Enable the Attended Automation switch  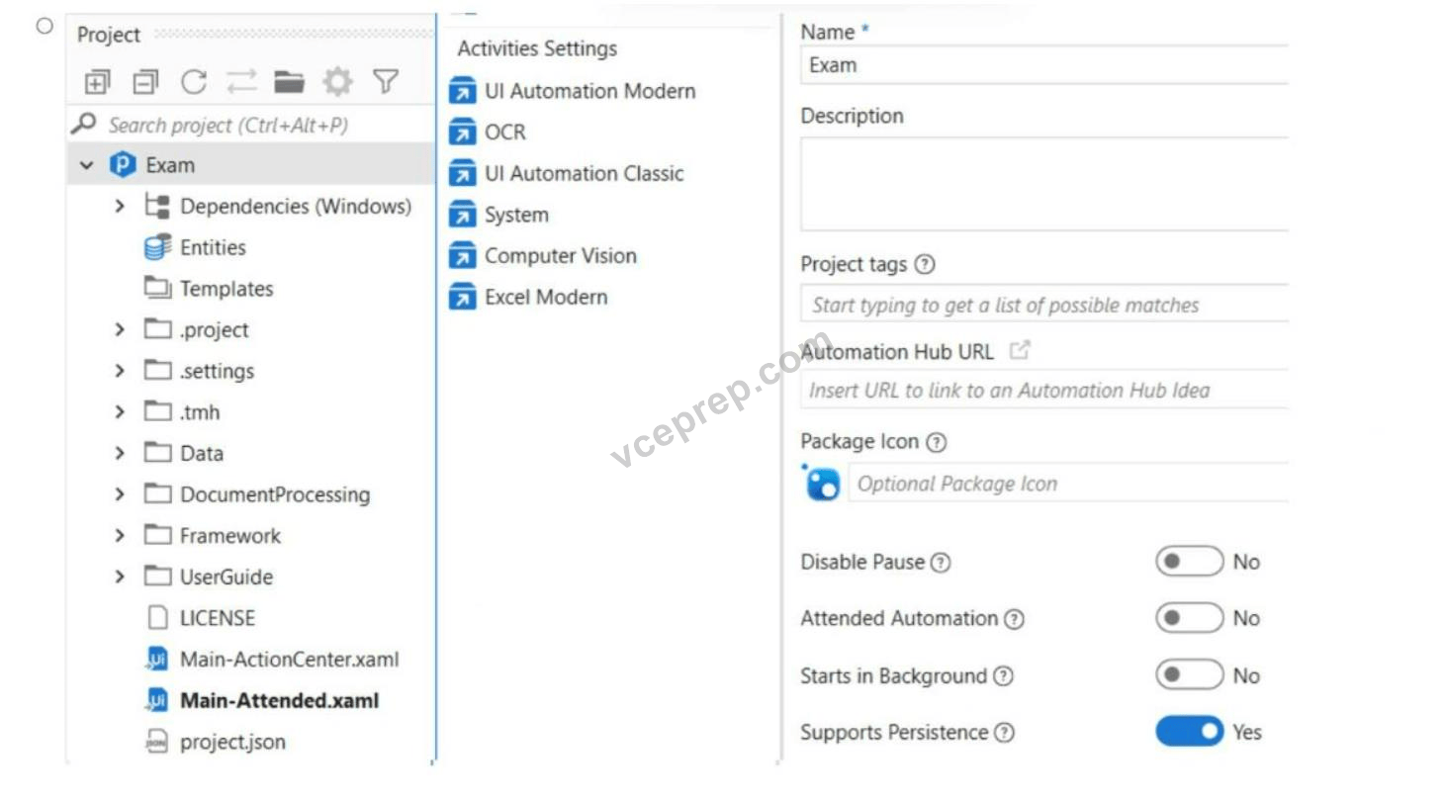(x=1189, y=618)
